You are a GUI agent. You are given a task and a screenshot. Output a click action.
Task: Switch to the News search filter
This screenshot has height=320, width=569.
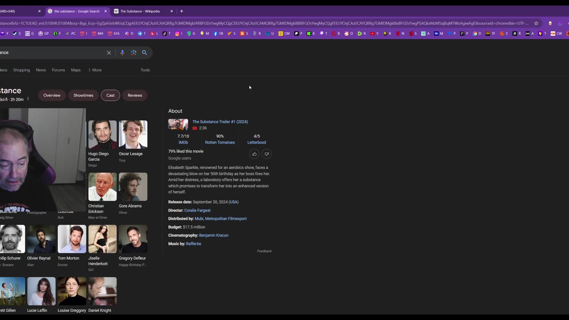click(41, 70)
